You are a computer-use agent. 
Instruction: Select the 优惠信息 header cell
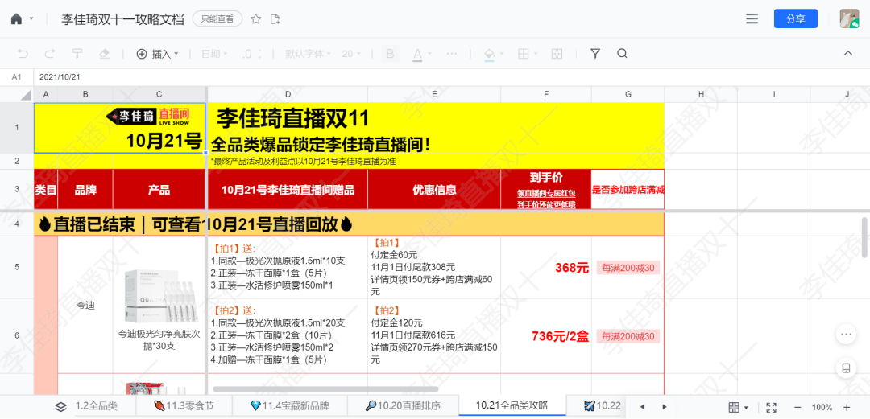(434, 190)
